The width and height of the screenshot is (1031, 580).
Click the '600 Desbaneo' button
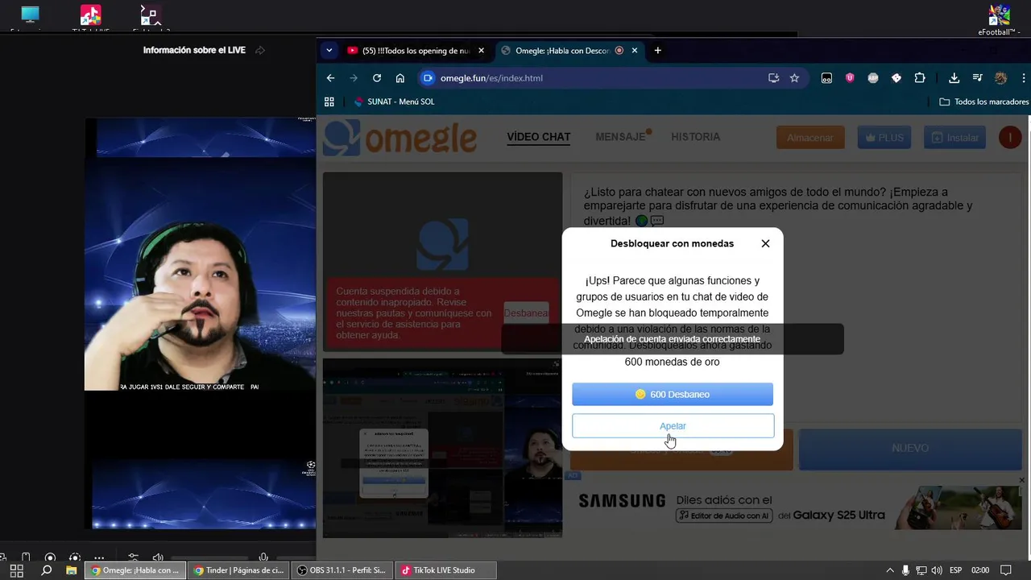(673, 394)
